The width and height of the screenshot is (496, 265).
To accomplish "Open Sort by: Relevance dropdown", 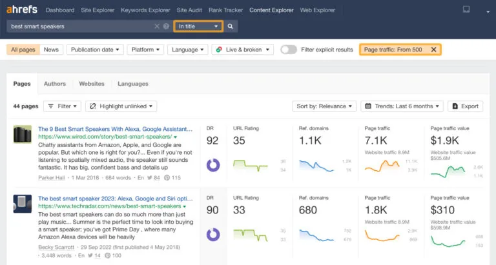I will 324,106.
